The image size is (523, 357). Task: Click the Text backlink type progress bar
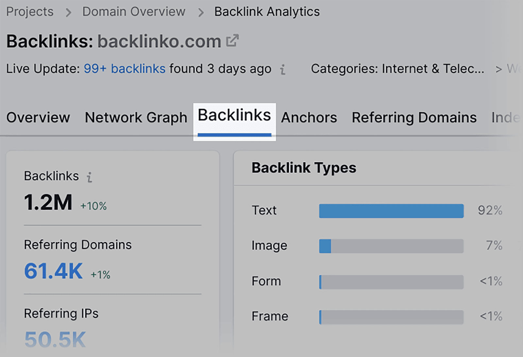click(391, 211)
